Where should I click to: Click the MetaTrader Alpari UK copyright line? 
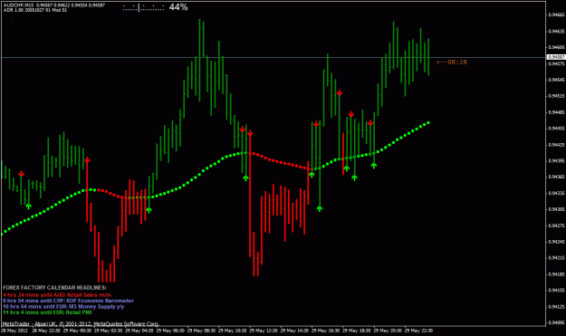(81, 323)
